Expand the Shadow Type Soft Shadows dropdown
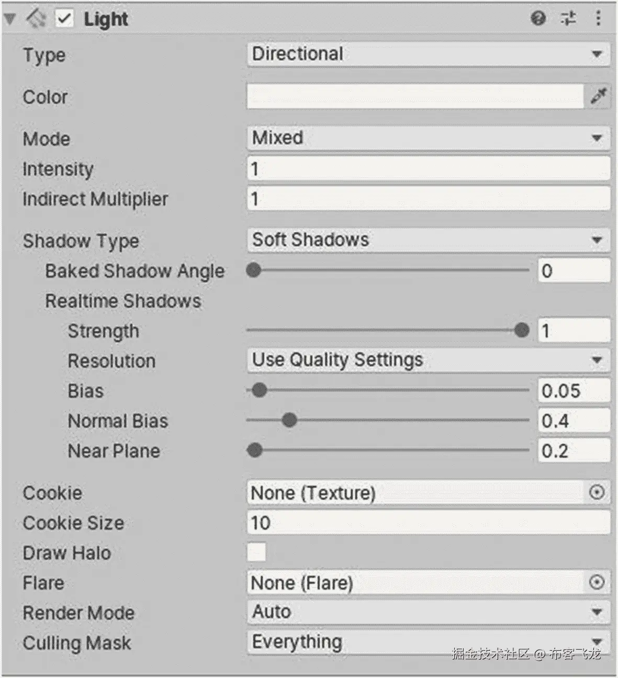618x678 pixels. click(428, 240)
